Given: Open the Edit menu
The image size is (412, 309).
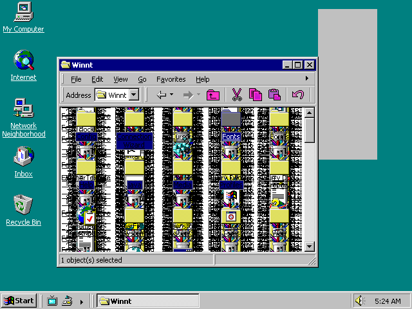Looking at the screenshot, I should point(97,79).
